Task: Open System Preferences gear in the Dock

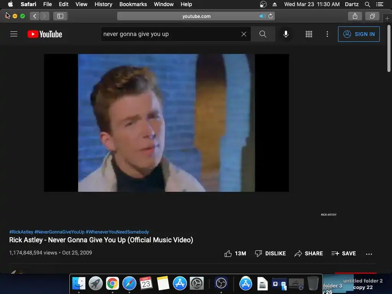Action: (x=197, y=284)
